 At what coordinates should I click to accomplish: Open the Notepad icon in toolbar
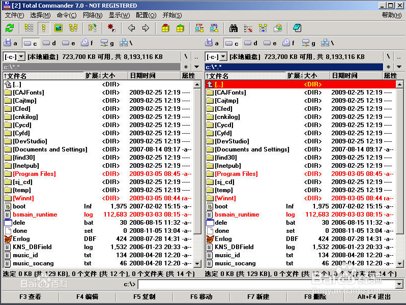click(x=297, y=28)
